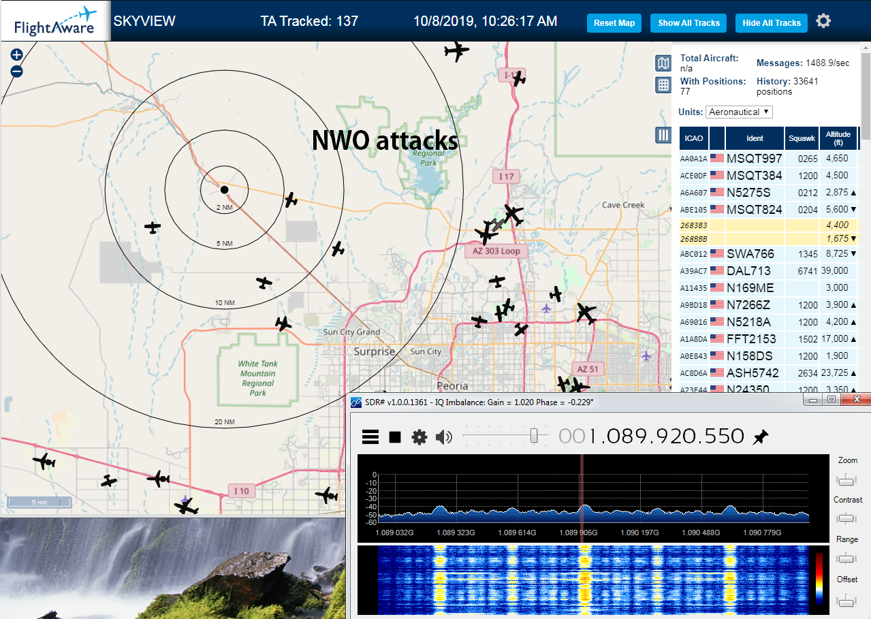Viewport: 871px width, 619px height.
Task: Click the receiver location dot at range ring center
Action: click(x=224, y=189)
